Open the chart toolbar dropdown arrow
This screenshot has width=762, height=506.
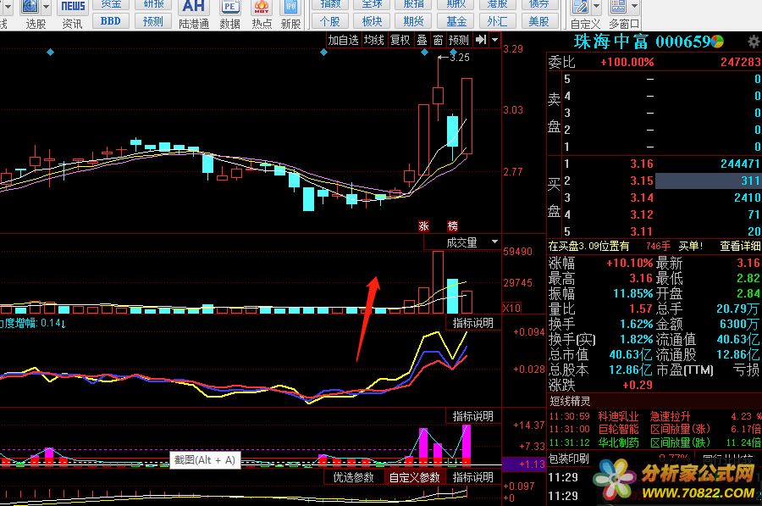494,40
